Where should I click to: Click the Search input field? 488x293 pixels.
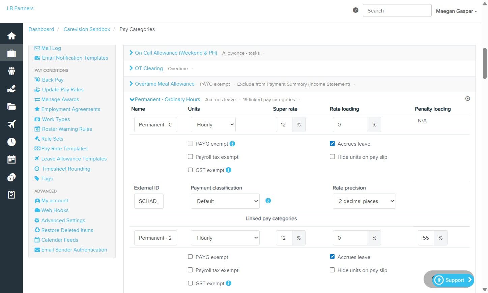coord(397,11)
